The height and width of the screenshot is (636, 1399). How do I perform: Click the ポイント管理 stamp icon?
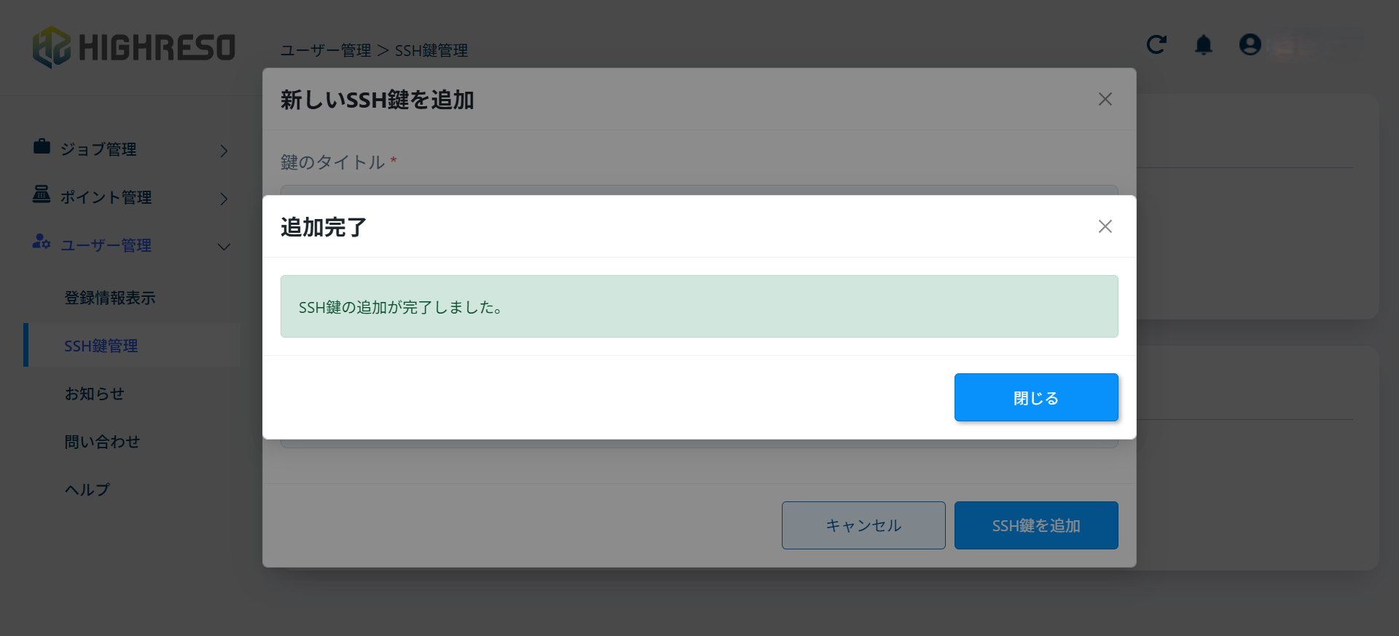42,195
